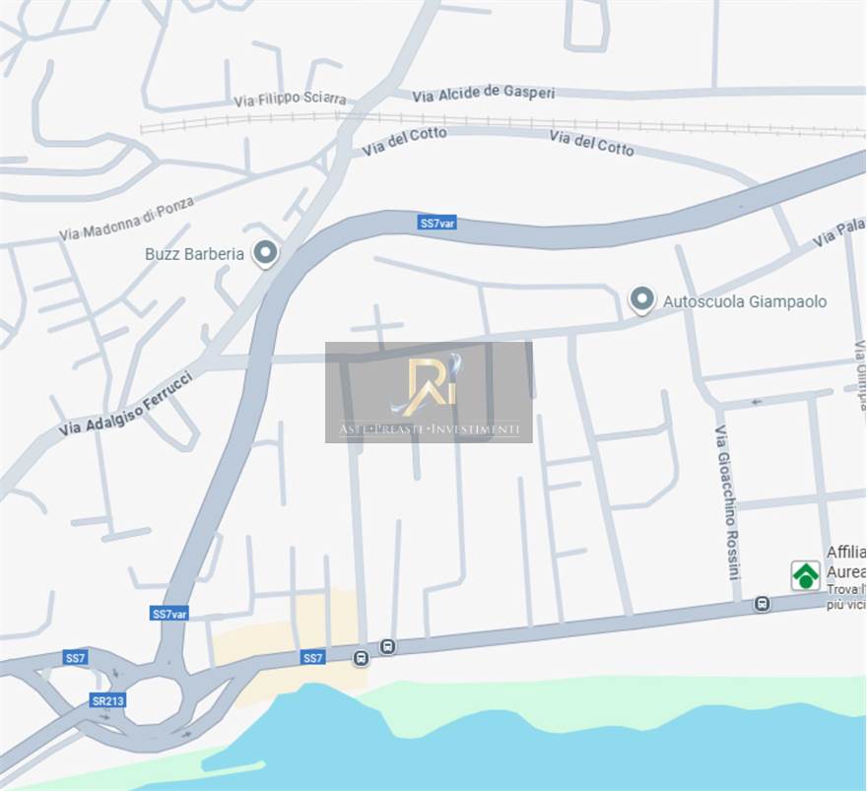The image size is (867, 791).
Task: Click the Via Alcide de Gasperi street label
Action: tap(484, 94)
